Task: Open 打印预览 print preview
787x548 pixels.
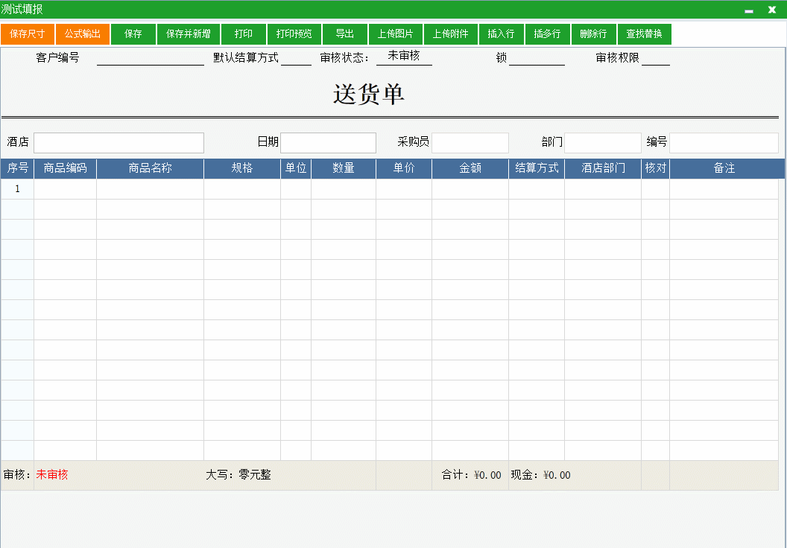Action: click(294, 34)
